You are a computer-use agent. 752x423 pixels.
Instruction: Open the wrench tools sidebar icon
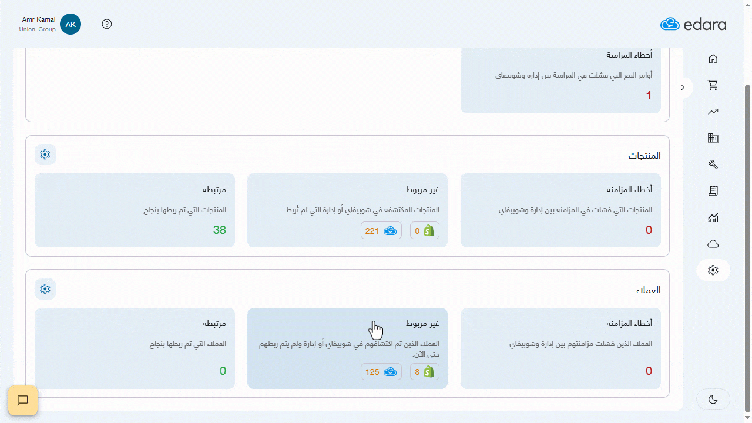click(713, 164)
